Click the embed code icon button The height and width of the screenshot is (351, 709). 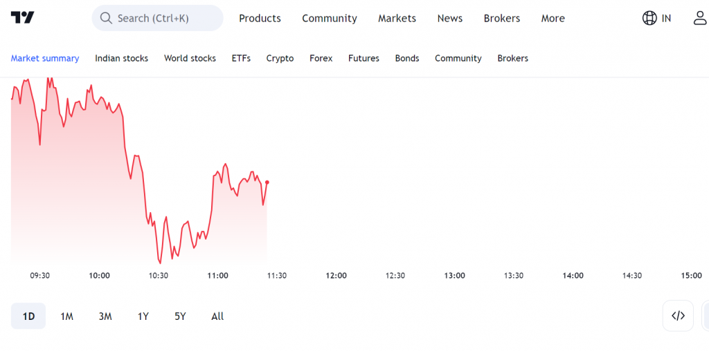tap(678, 316)
